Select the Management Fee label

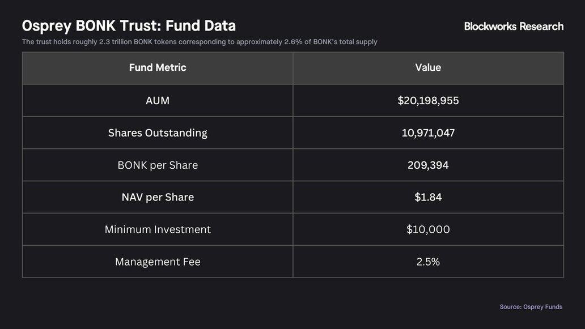pos(158,262)
